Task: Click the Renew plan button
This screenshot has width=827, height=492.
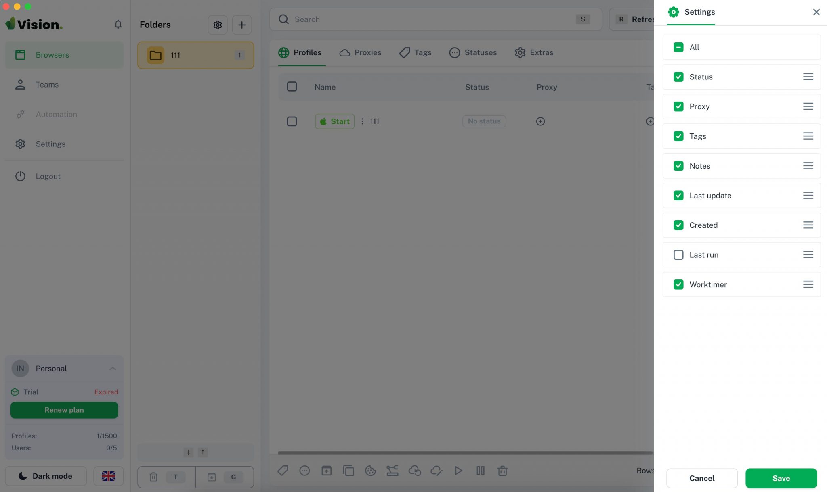Action: pyautogui.click(x=64, y=410)
